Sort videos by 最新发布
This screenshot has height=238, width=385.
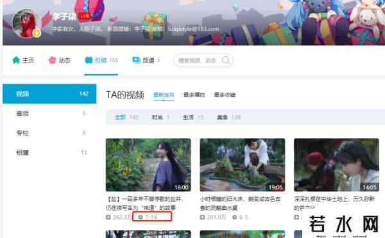(164, 95)
